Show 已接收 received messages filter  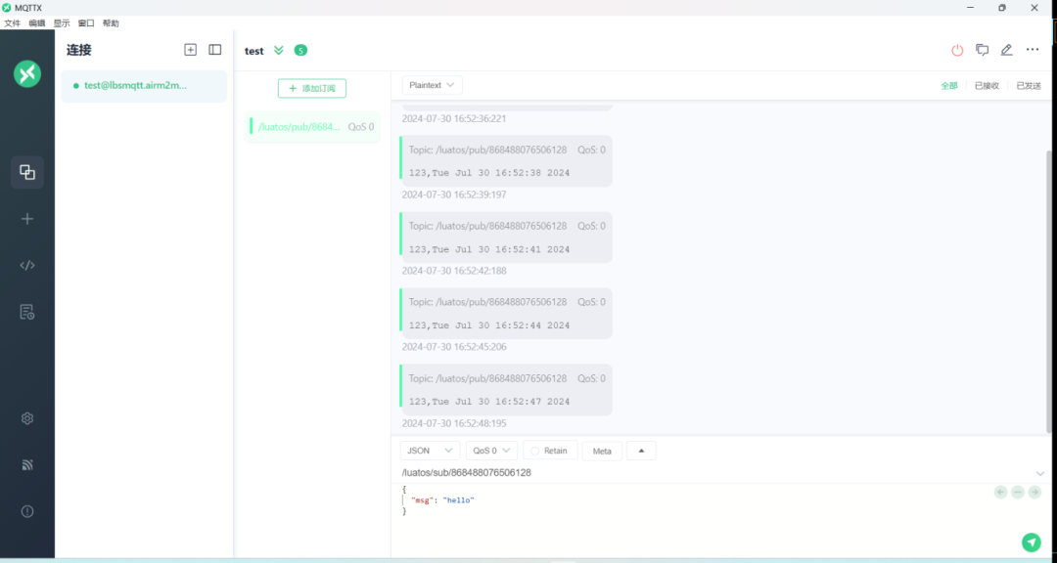pos(987,86)
